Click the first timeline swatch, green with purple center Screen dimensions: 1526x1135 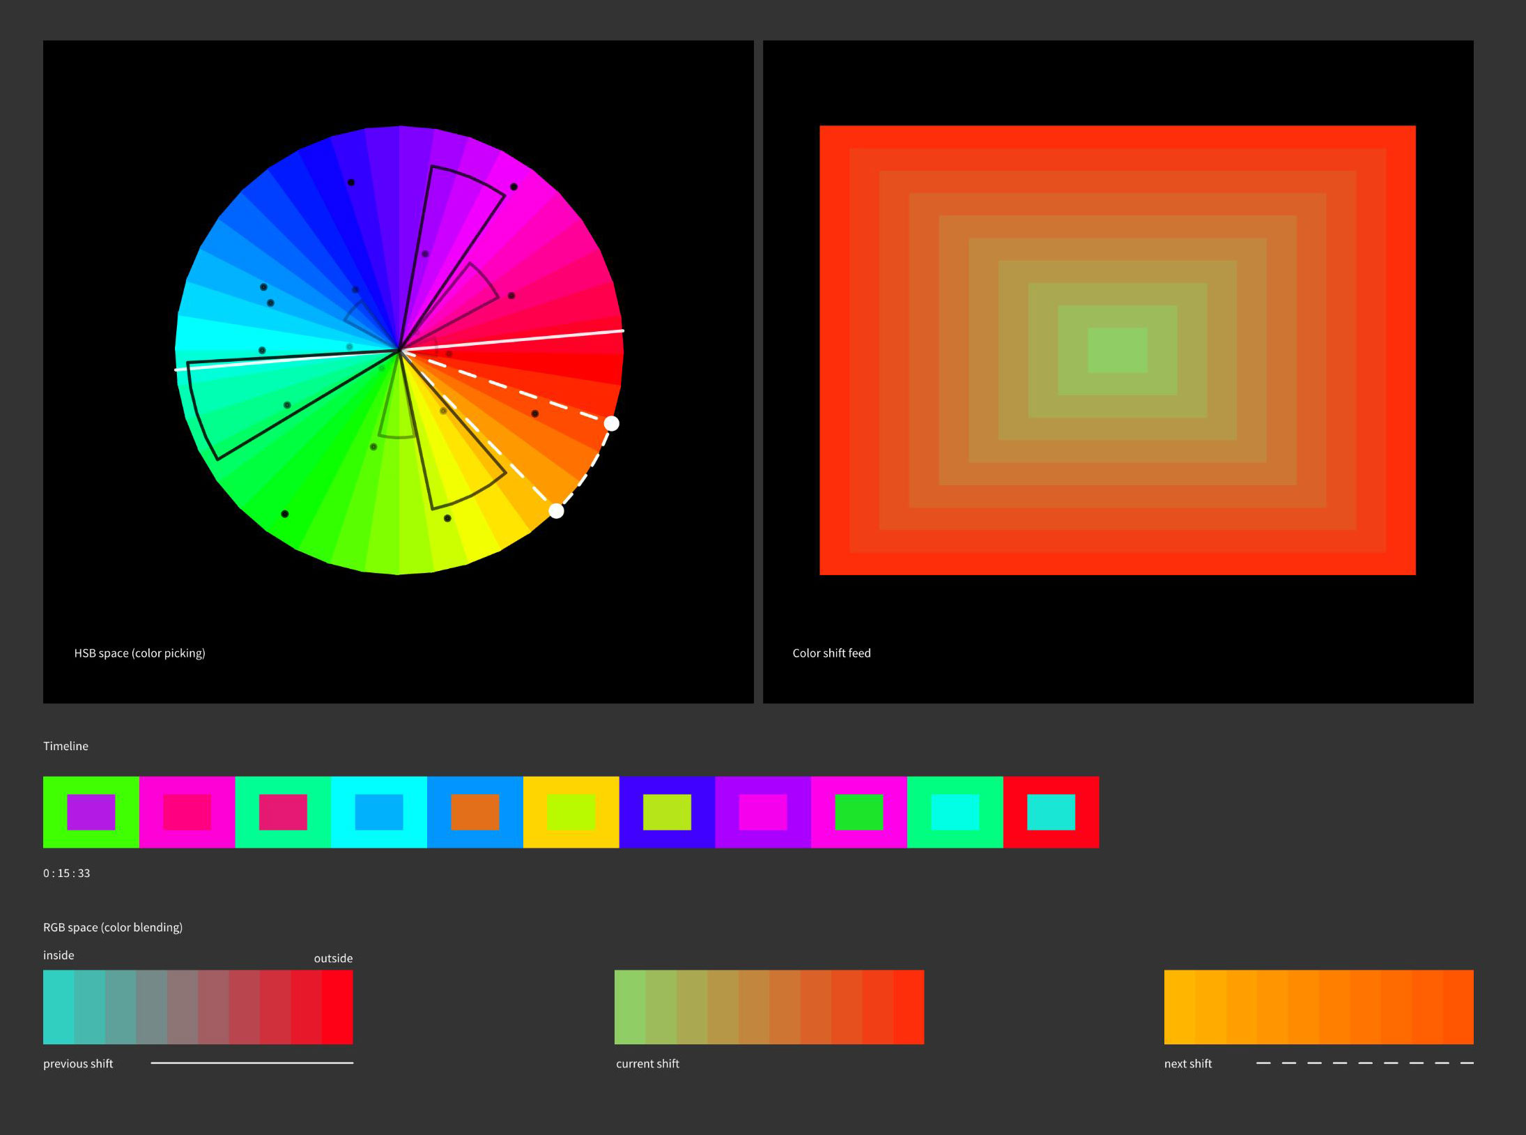click(x=91, y=812)
